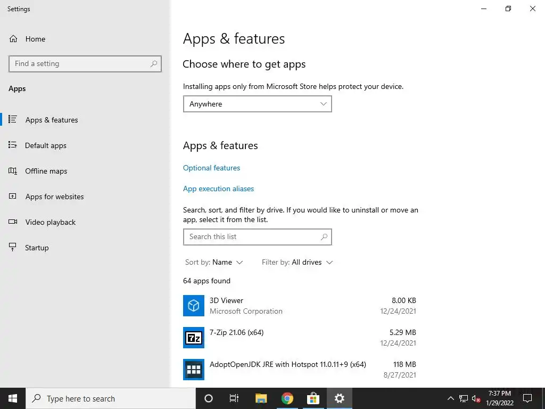Screen dimensions: 545x409
Task: Select the 3D Viewer app icon
Action: pos(194,306)
